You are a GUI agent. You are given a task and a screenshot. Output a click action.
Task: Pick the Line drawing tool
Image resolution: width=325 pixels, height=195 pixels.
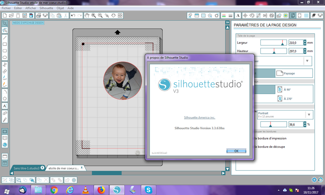[5, 37]
